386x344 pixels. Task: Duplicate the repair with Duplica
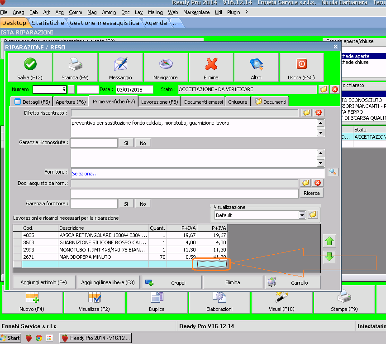coord(157,302)
